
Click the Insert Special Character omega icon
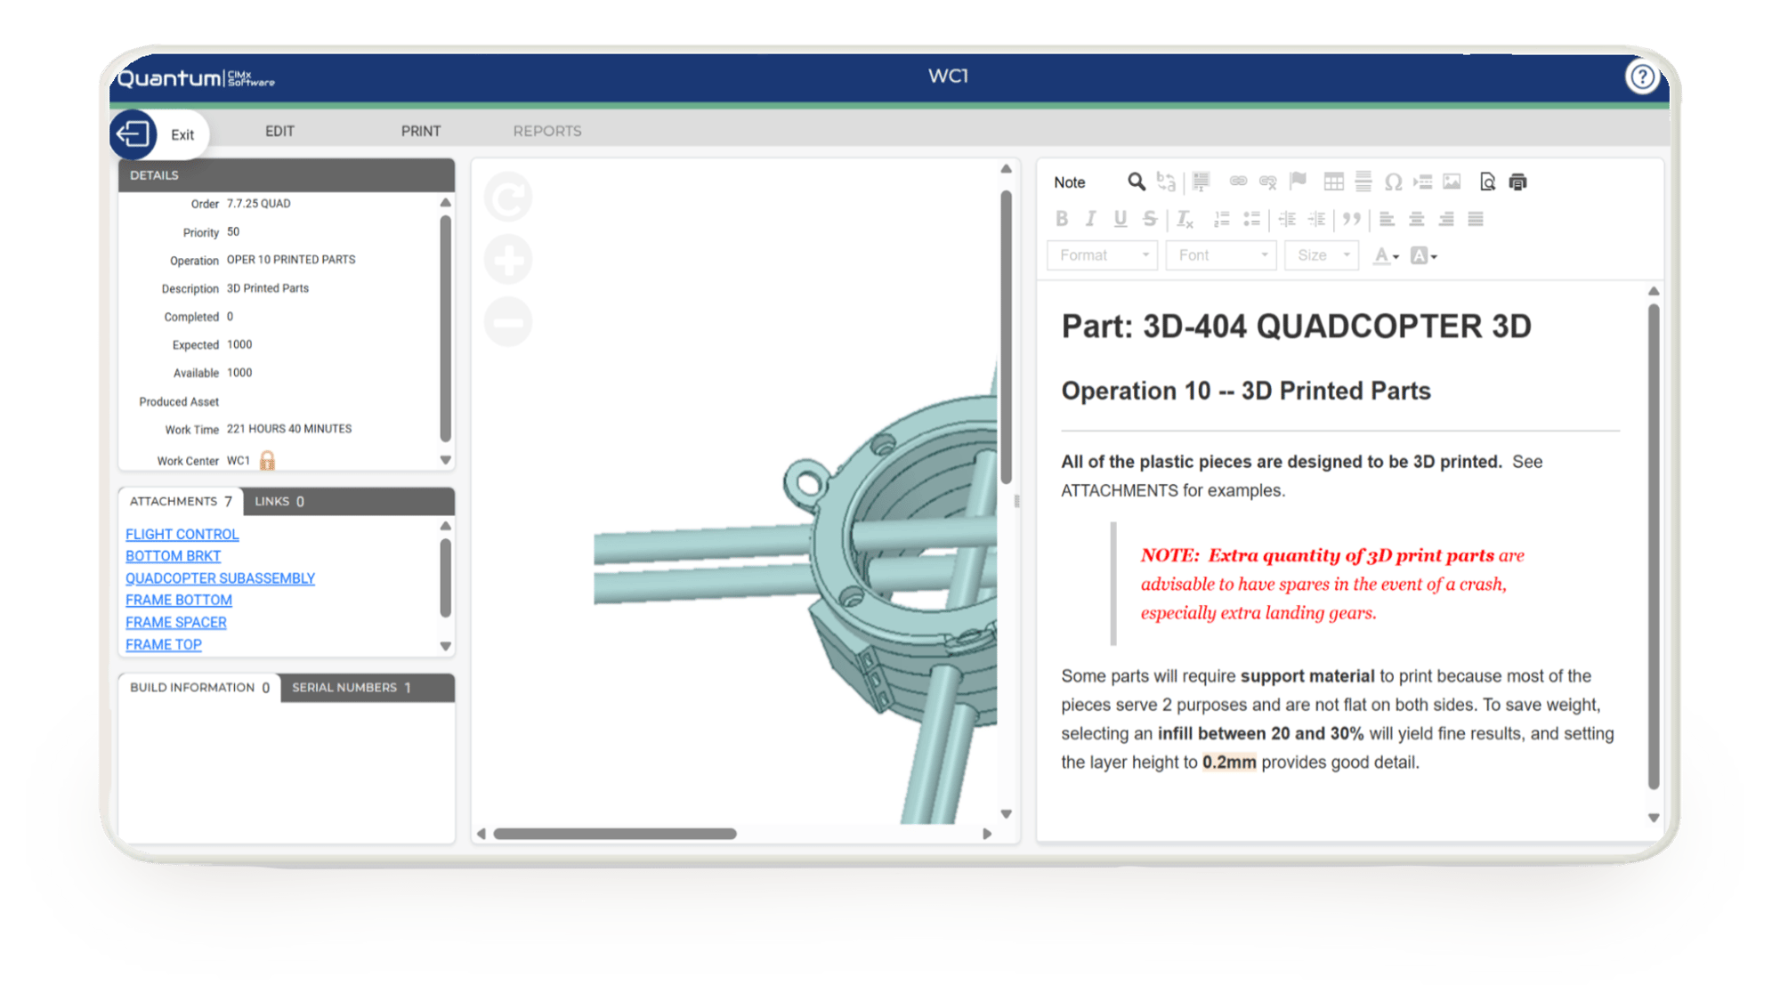point(1393,182)
